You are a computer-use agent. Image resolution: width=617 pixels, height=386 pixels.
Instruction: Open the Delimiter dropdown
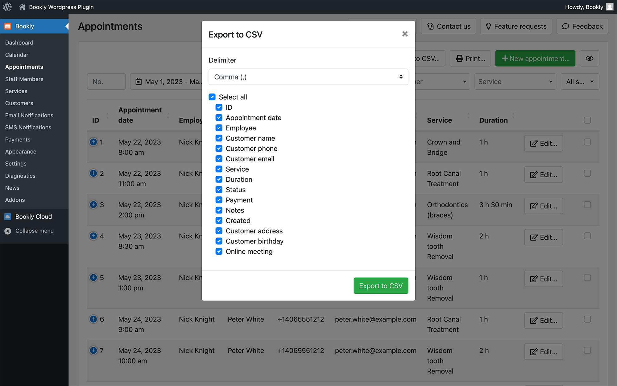[x=308, y=77]
